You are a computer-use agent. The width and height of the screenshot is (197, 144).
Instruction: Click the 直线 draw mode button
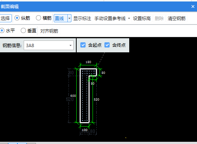point(61,19)
